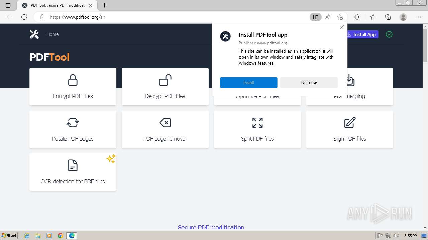Open media player from taskbar

click(49, 236)
